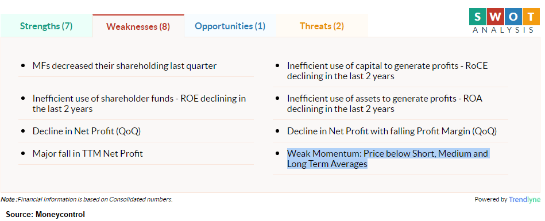Click the highlighted Weak Momentum item

(388, 158)
